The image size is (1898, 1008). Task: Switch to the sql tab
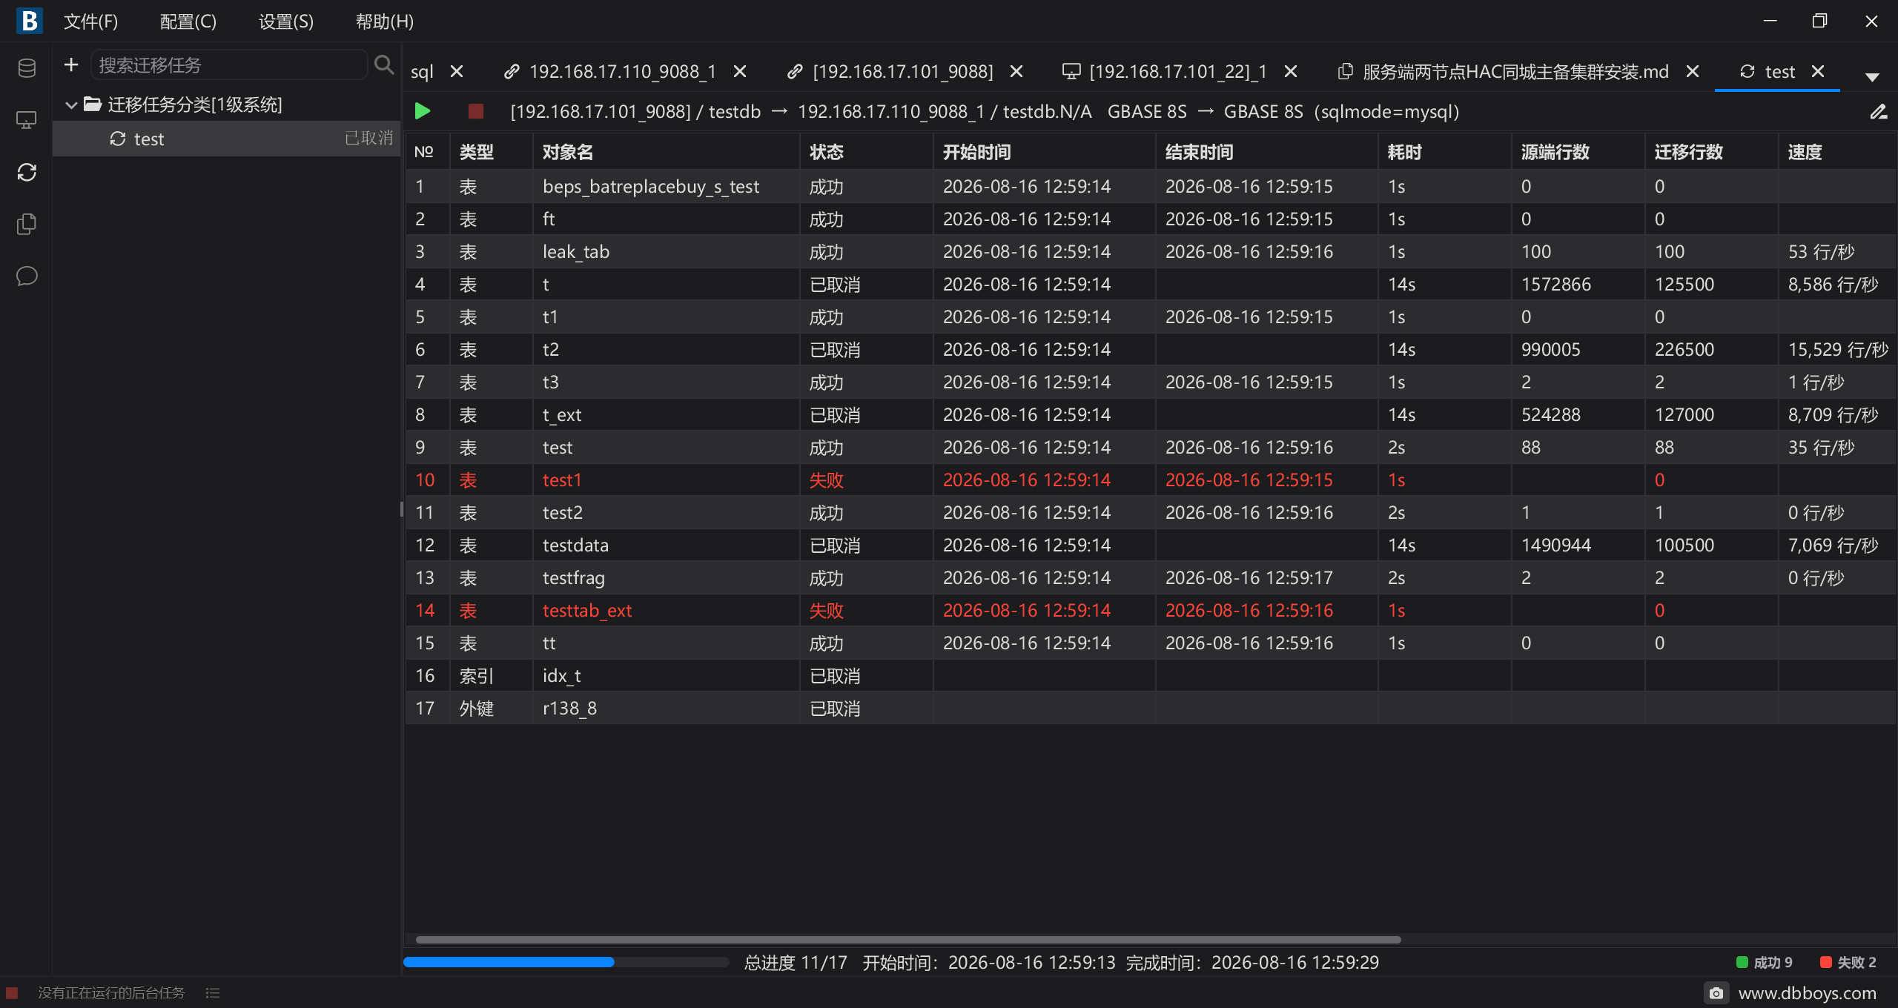(422, 71)
